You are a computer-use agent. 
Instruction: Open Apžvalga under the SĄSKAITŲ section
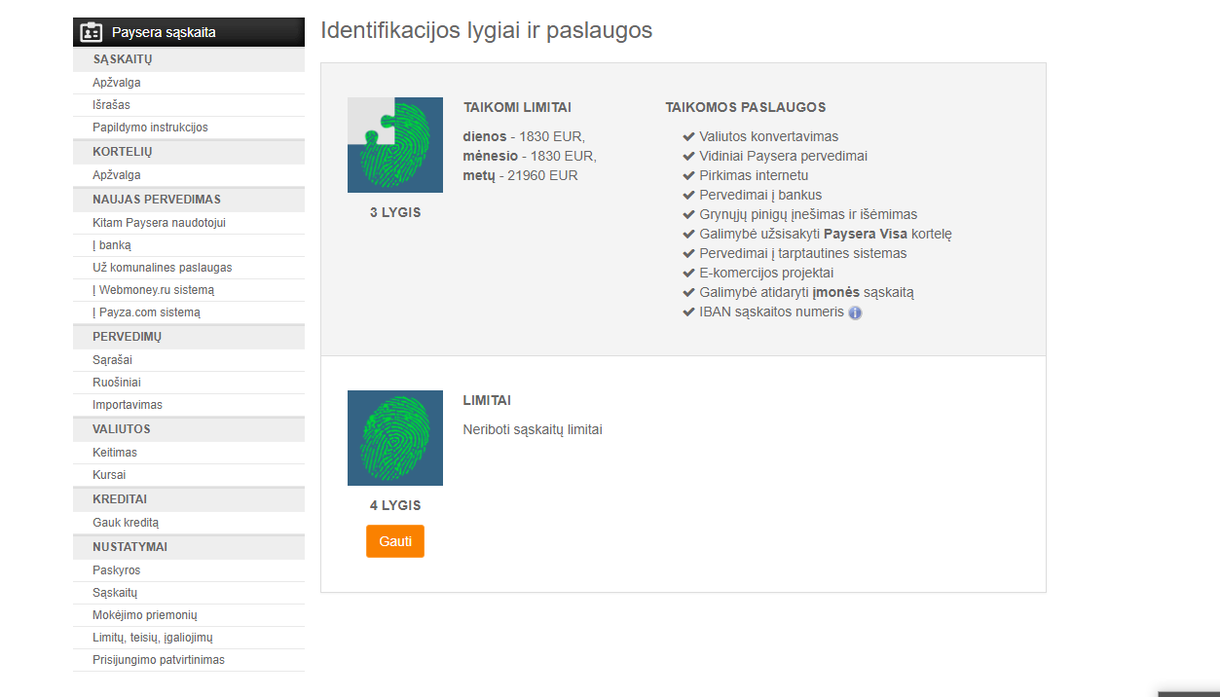pos(117,83)
